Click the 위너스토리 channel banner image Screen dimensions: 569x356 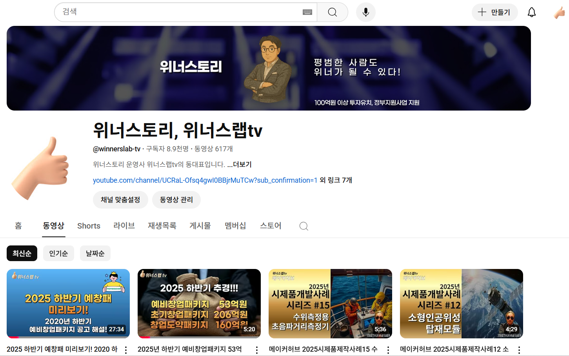[269, 68]
